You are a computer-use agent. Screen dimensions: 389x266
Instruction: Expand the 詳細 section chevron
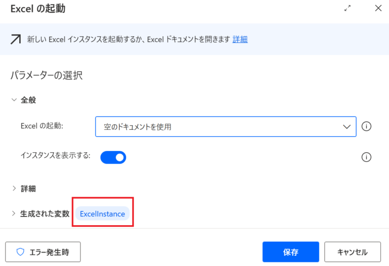click(x=14, y=188)
